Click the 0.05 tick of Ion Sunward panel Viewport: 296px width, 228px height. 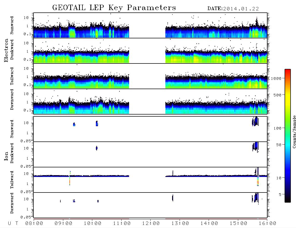coord(26,141)
